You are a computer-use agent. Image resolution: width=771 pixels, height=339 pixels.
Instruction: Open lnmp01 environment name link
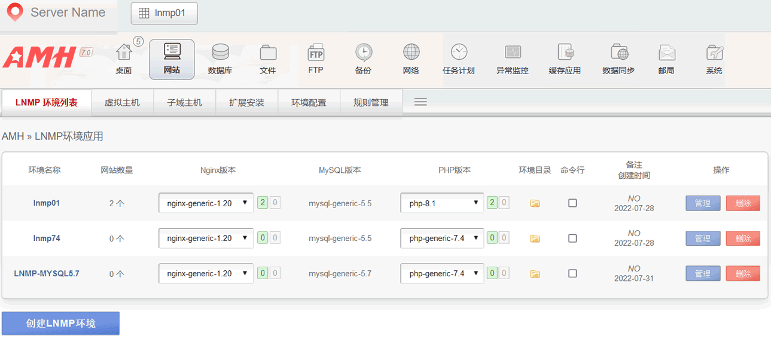coord(47,203)
